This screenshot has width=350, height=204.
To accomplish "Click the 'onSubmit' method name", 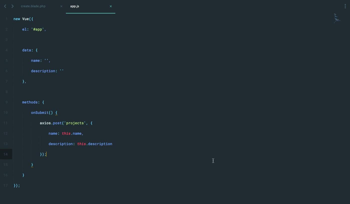I will 40,113.
